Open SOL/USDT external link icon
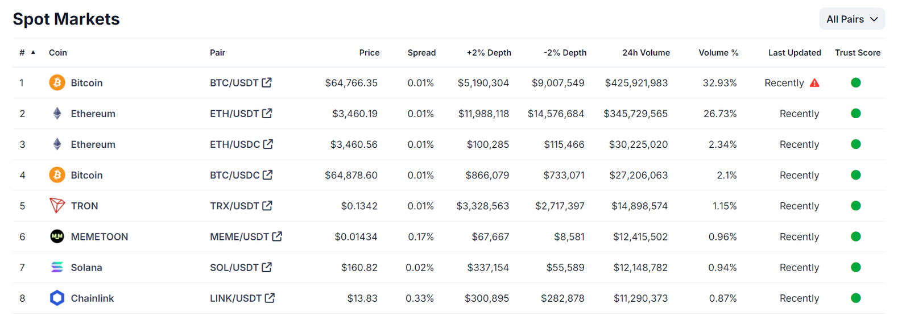Image resolution: width=910 pixels, height=316 pixels. tap(266, 267)
